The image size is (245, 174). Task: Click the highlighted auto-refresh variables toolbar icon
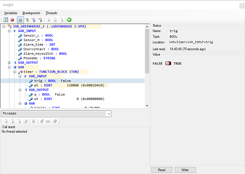click(20, 20)
